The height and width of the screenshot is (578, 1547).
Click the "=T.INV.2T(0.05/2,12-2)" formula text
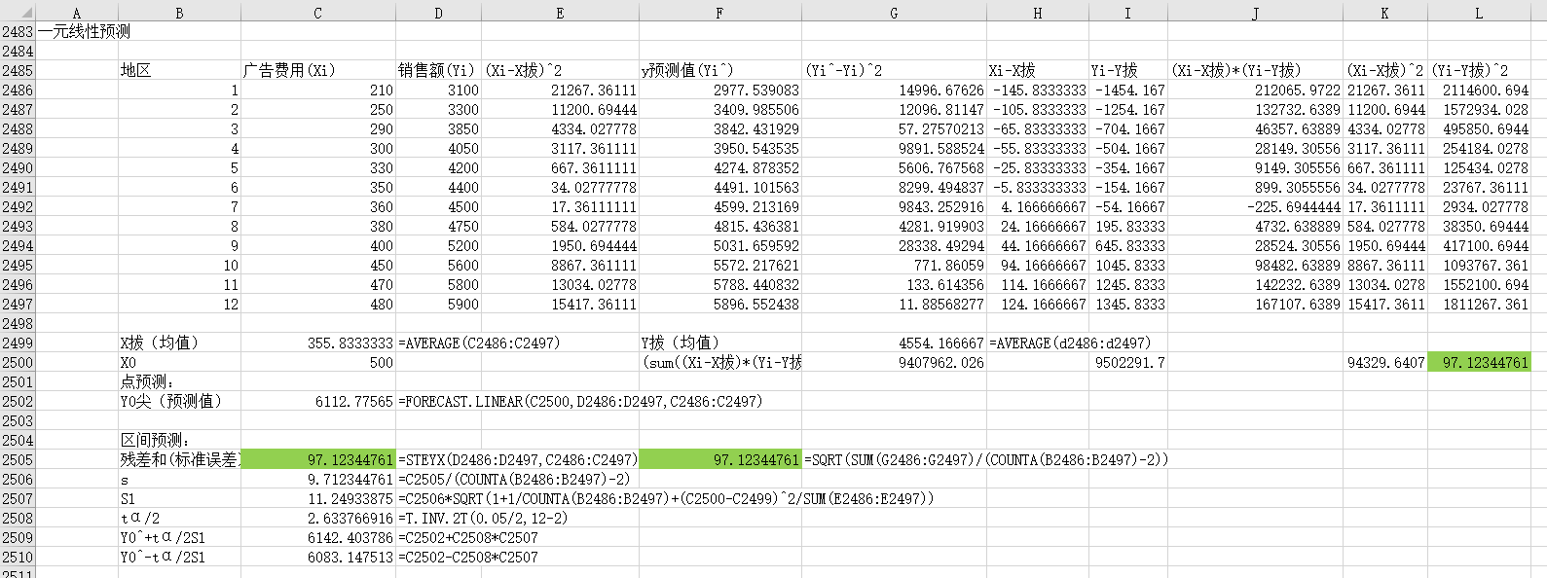pos(483,518)
